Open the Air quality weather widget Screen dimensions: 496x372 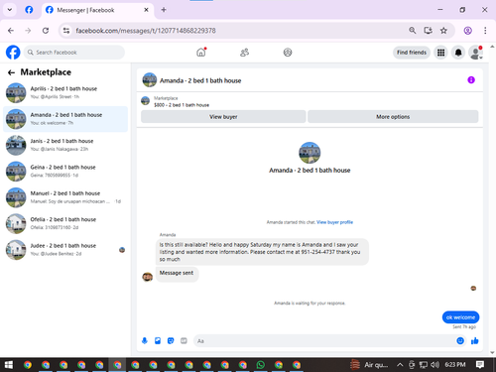click(369, 365)
